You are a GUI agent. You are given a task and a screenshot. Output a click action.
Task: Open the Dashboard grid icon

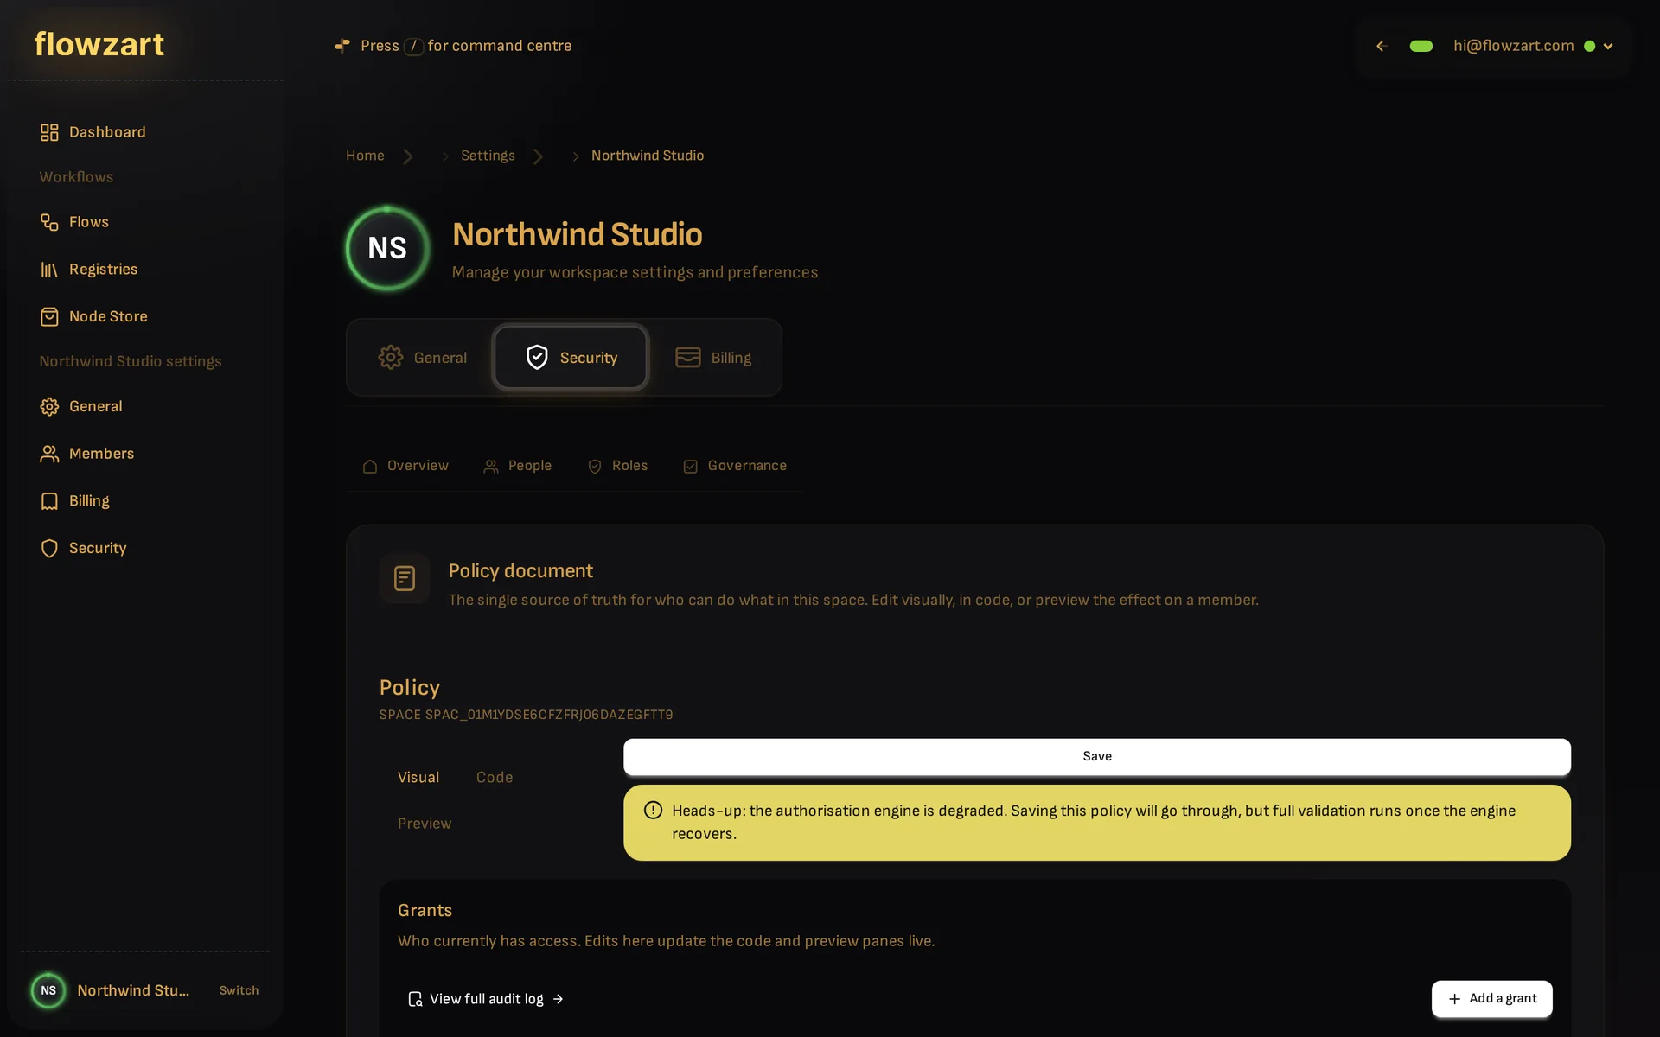(x=49, y=132)
